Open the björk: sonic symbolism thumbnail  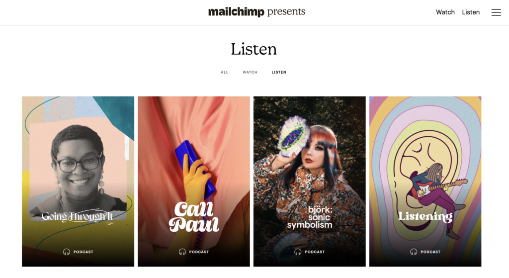[309, 181]
